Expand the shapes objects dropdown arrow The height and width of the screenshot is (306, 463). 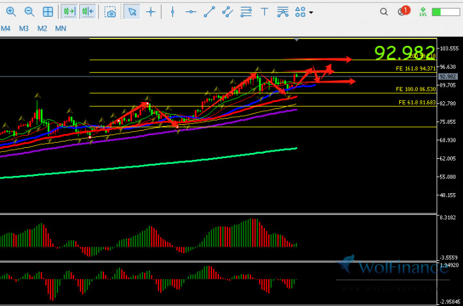tap(311, 12)
